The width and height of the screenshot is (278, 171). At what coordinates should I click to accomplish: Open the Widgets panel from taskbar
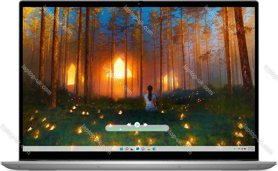(138, 149)
